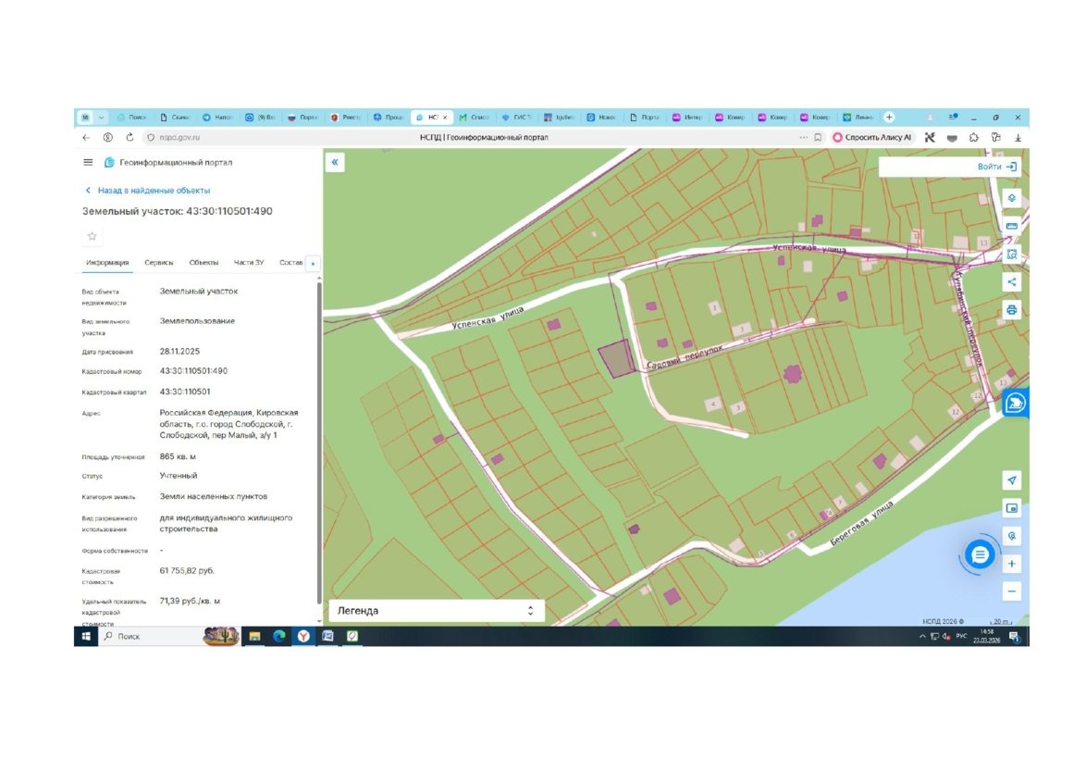Zoom in with the plus button
The width and height of the screenshot is (1073, 759).
click(x=1011, y=564)
